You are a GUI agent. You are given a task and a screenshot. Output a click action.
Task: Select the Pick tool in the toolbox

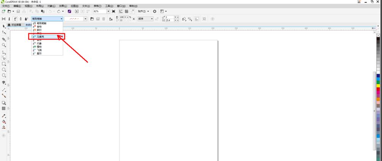[x=4, y=26]
